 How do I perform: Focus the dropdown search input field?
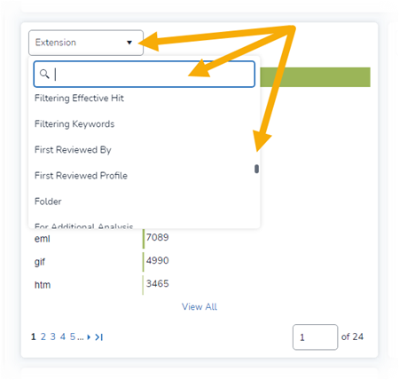[145, 74]
